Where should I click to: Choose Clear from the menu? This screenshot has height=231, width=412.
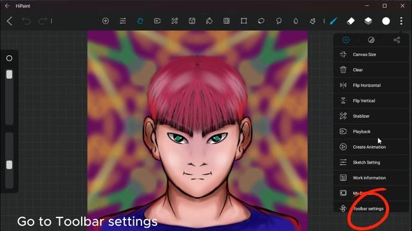pos(371,70)
